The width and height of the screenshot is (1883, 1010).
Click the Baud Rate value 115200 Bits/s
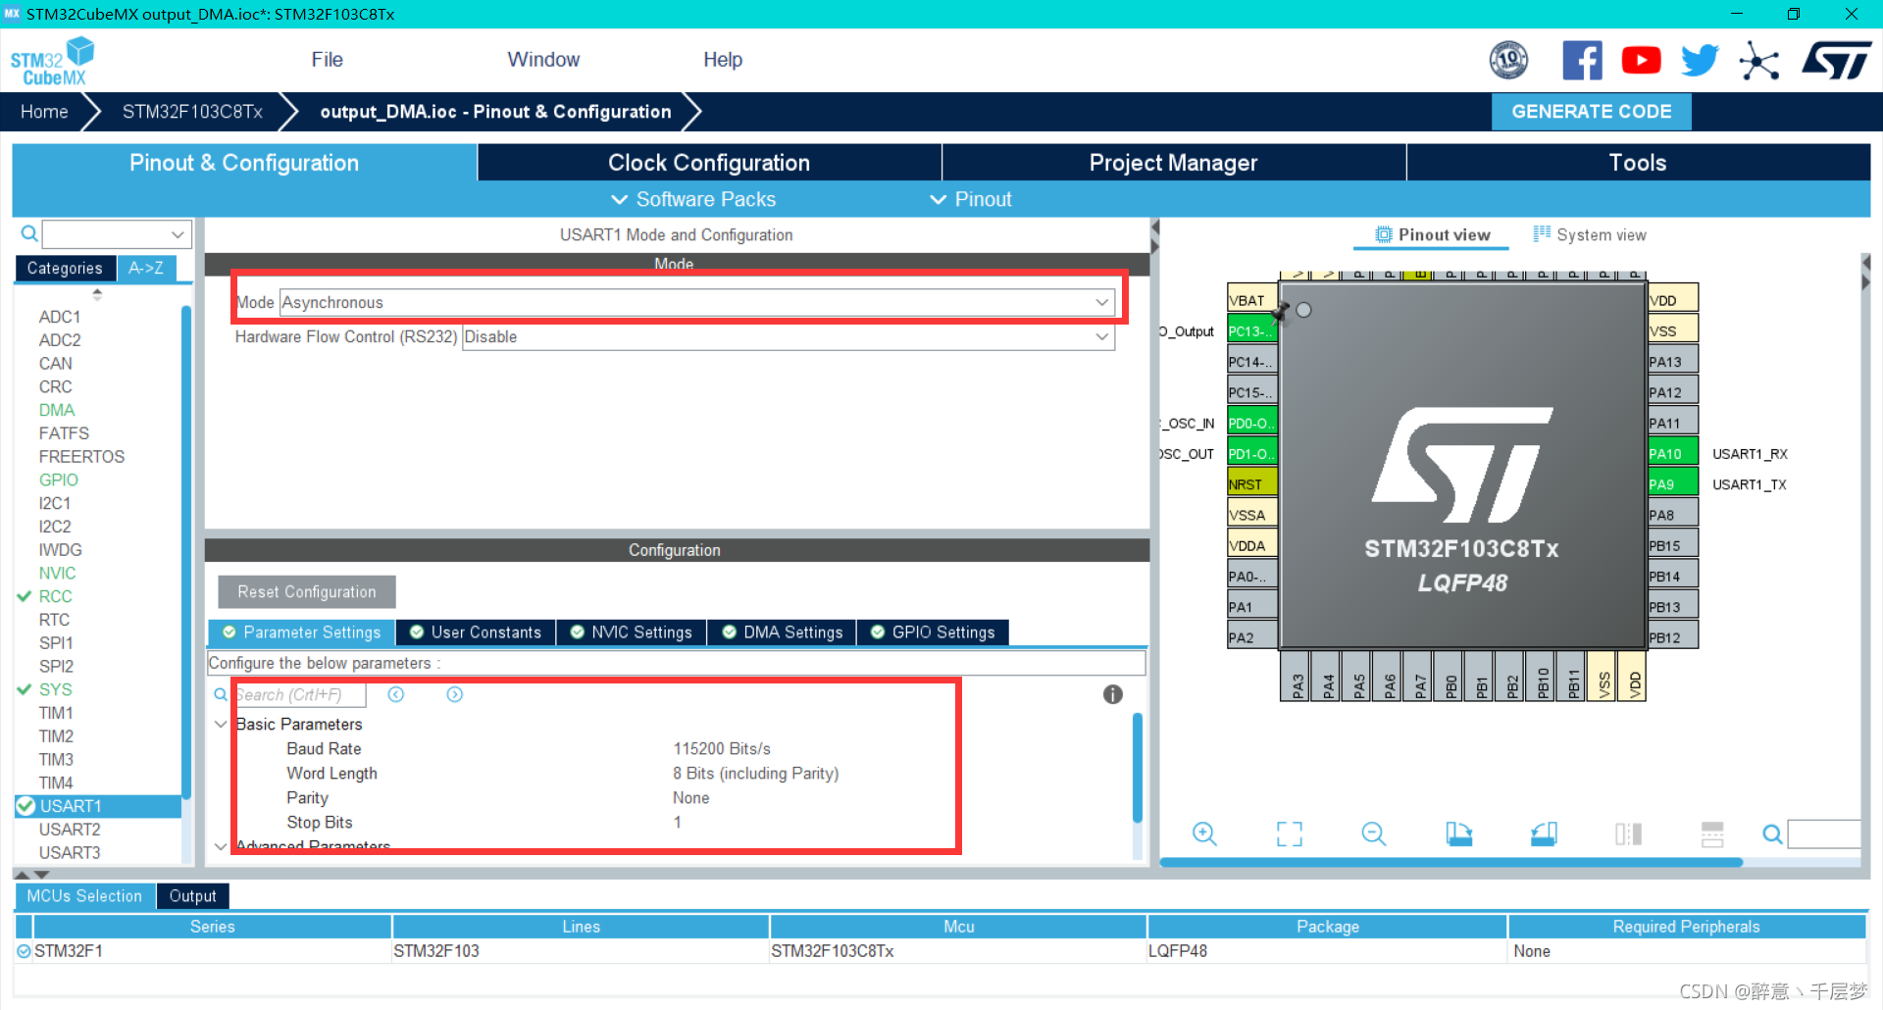[722, 748]
